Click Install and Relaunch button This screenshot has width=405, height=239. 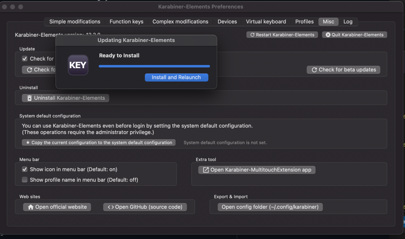(x=177, y=77)
